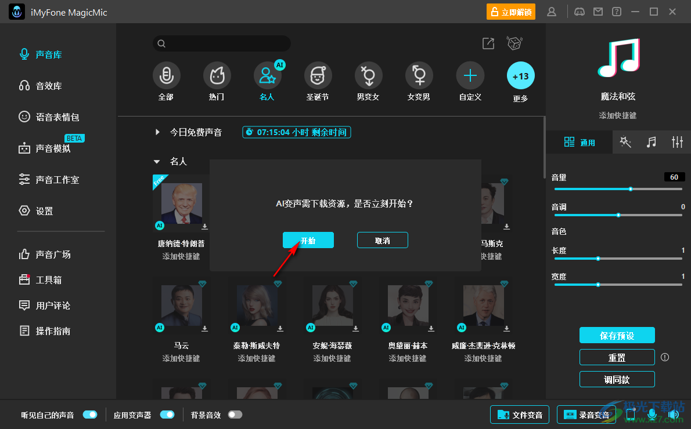691x429 pixels.
Task: Switch to the equalizer sliders tab
Action: click(x=677, y=141)
